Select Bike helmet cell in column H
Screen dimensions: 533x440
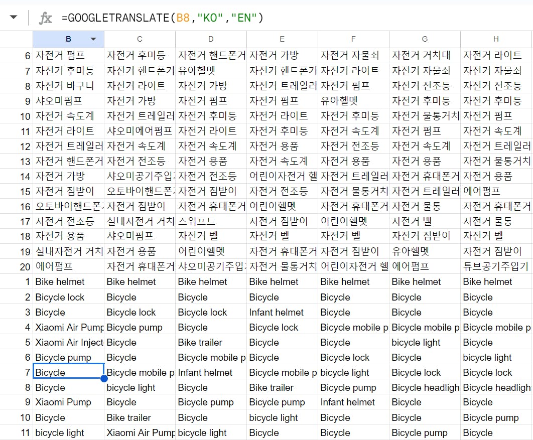coord(496,281)
